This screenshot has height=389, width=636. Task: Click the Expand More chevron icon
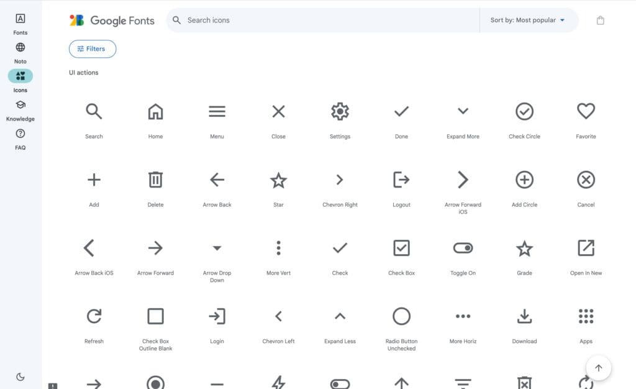pyautogui.click(x=462, y=111)
